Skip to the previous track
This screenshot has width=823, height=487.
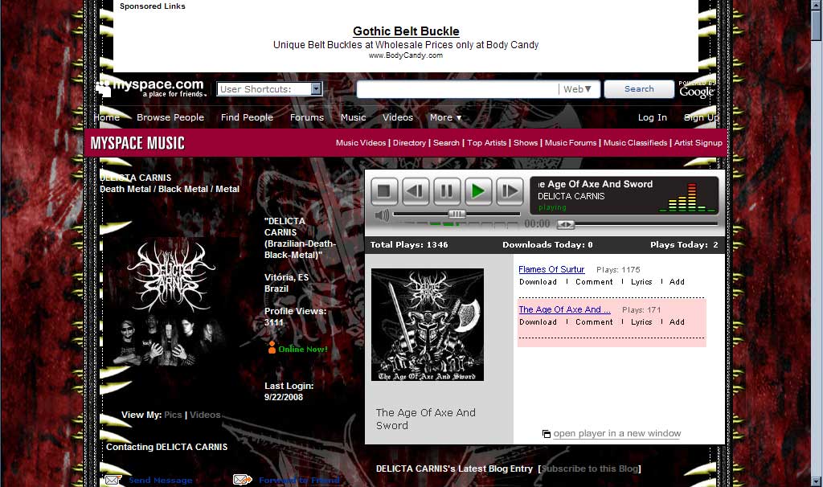pyautogui.click(x=416, y=191)
